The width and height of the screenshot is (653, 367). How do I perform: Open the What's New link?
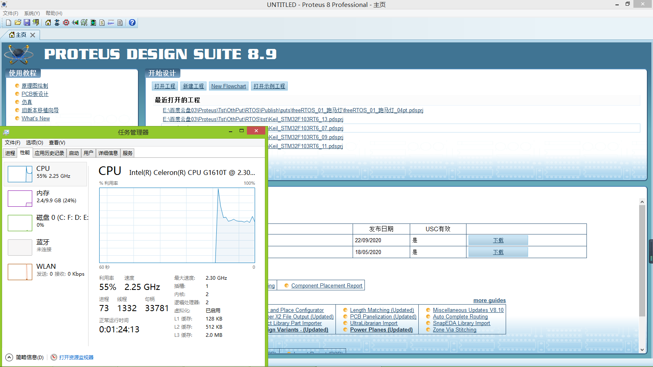(x=36, y=118)
